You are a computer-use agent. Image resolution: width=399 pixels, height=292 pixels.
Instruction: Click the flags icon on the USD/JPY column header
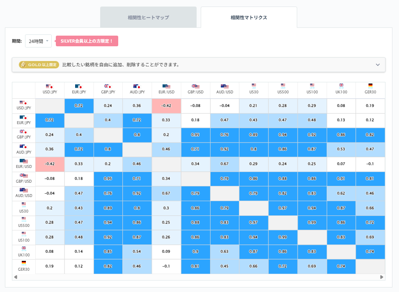[50, 86]
